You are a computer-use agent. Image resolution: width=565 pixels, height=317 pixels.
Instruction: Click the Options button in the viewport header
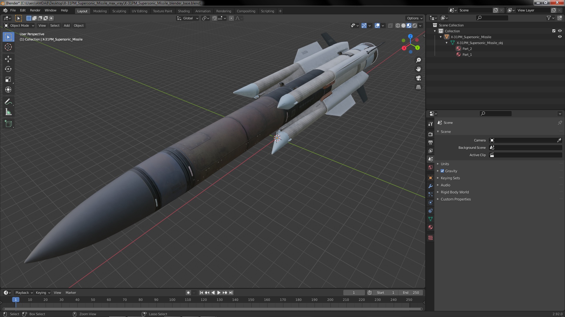[x=414, y=18]
